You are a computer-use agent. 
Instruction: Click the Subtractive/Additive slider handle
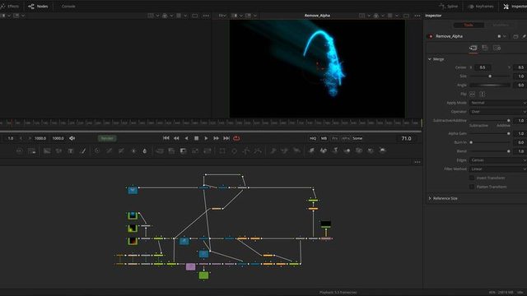[509, 121]
